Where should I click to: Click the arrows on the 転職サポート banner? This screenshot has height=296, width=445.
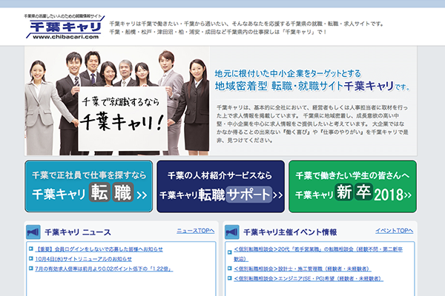pos(277,195)
